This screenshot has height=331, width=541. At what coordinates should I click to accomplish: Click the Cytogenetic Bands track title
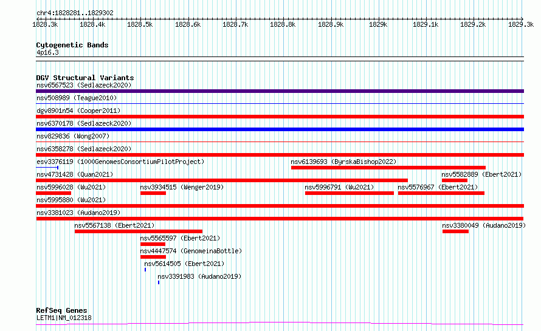pyautogui.click(x=72, y=45)
